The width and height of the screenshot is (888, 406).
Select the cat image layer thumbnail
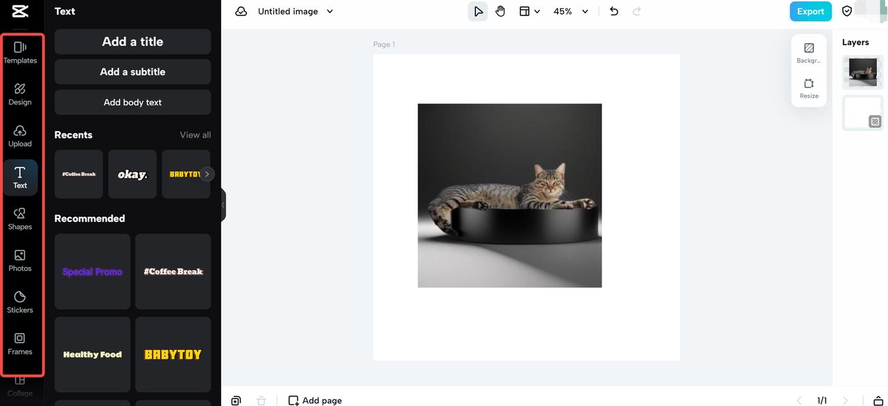tap(863, 72)
